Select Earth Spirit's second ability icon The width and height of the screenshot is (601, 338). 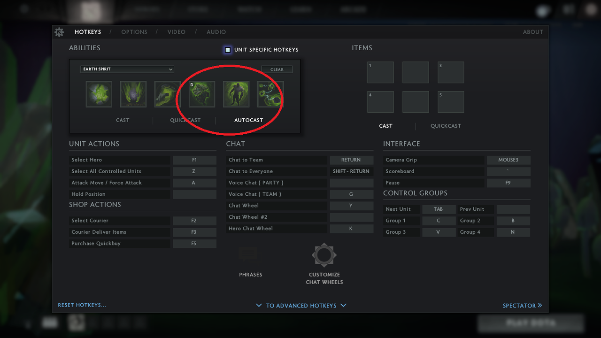(133, 94)
